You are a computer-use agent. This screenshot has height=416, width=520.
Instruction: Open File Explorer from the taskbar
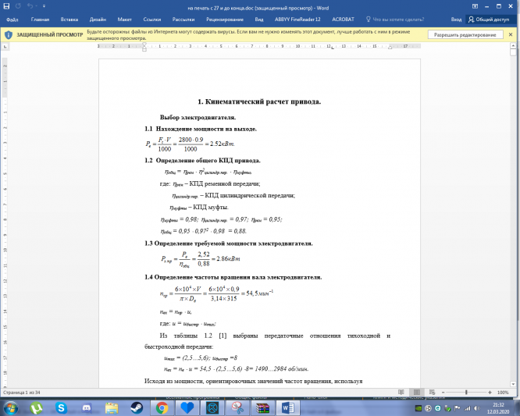pos(112,407)
